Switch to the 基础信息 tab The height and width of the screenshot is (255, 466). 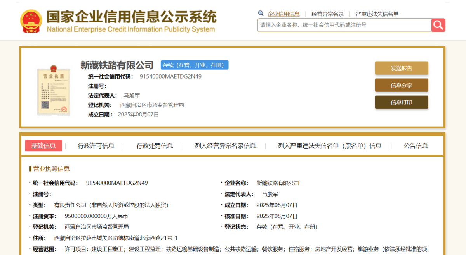43,145
